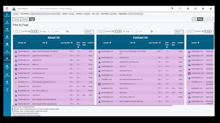Click the help question-mark icon in header

click(x=195, y=9)
